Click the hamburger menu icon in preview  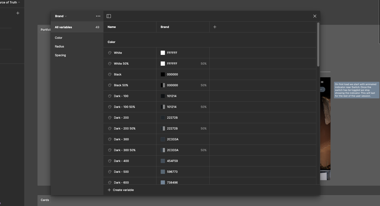tap(322, 82)
